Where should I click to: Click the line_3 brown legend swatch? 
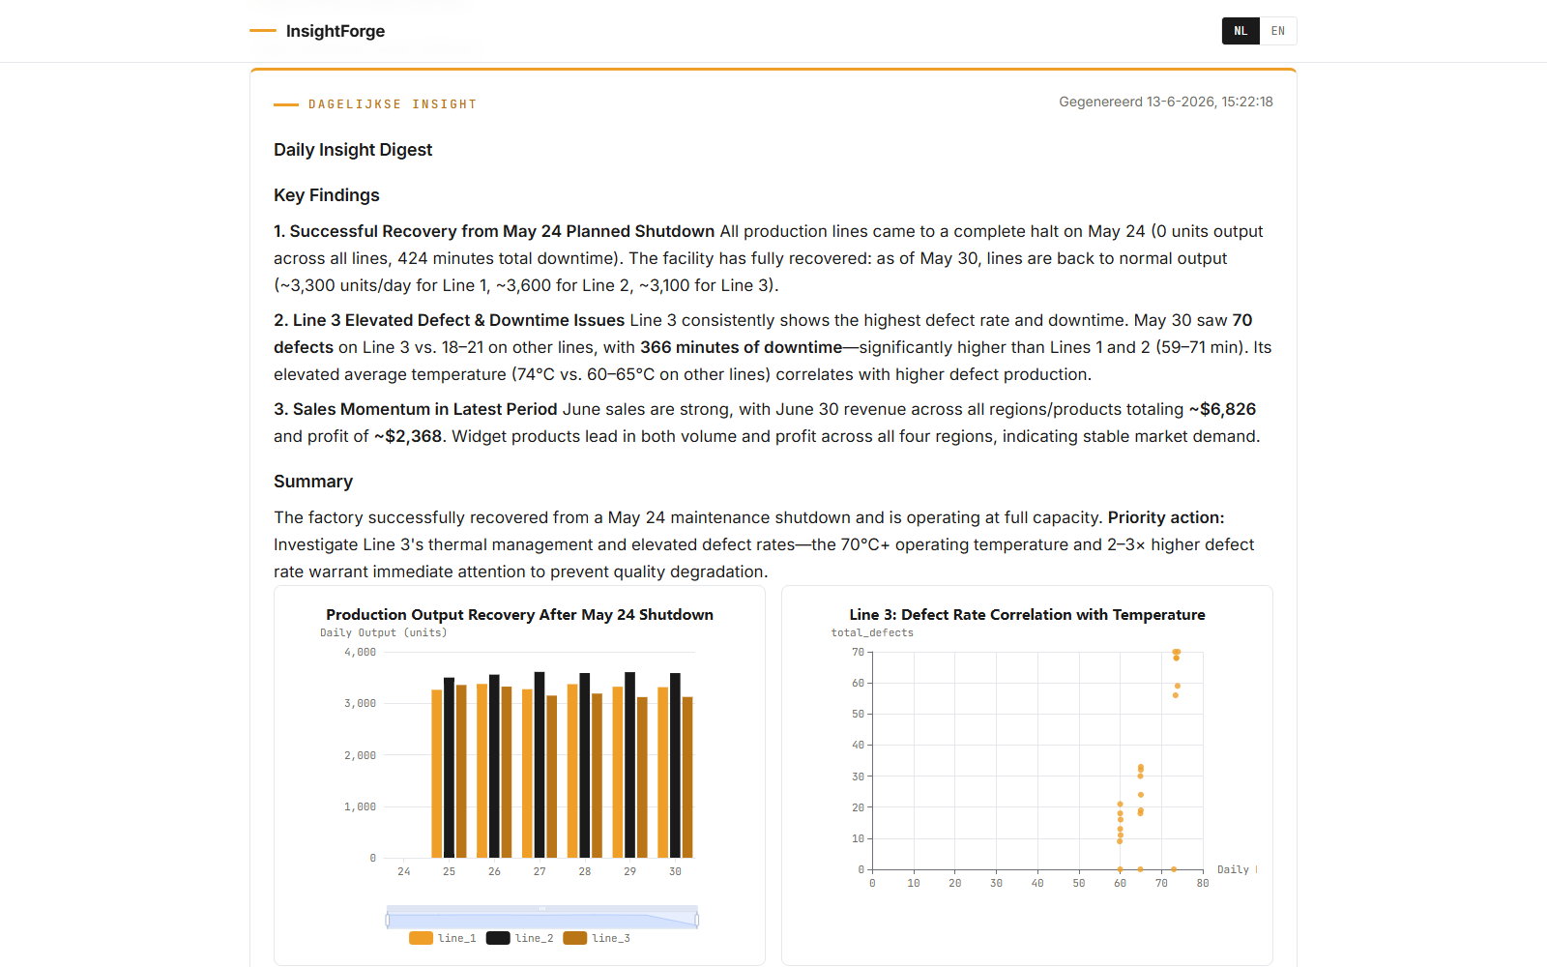[x=575, y=938]
